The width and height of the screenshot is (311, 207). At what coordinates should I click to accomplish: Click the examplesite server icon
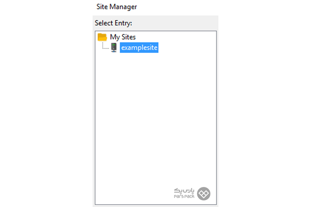pos(114,48)
